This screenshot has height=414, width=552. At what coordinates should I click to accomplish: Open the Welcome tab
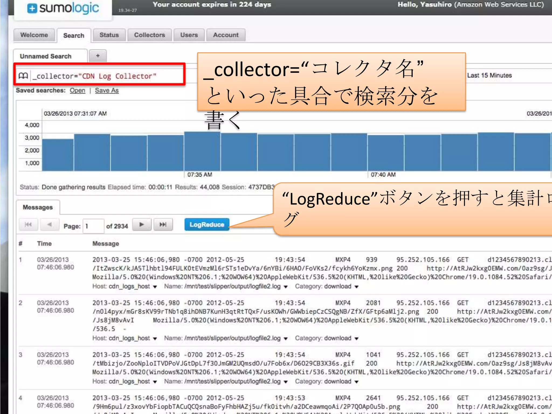[34, 35]
